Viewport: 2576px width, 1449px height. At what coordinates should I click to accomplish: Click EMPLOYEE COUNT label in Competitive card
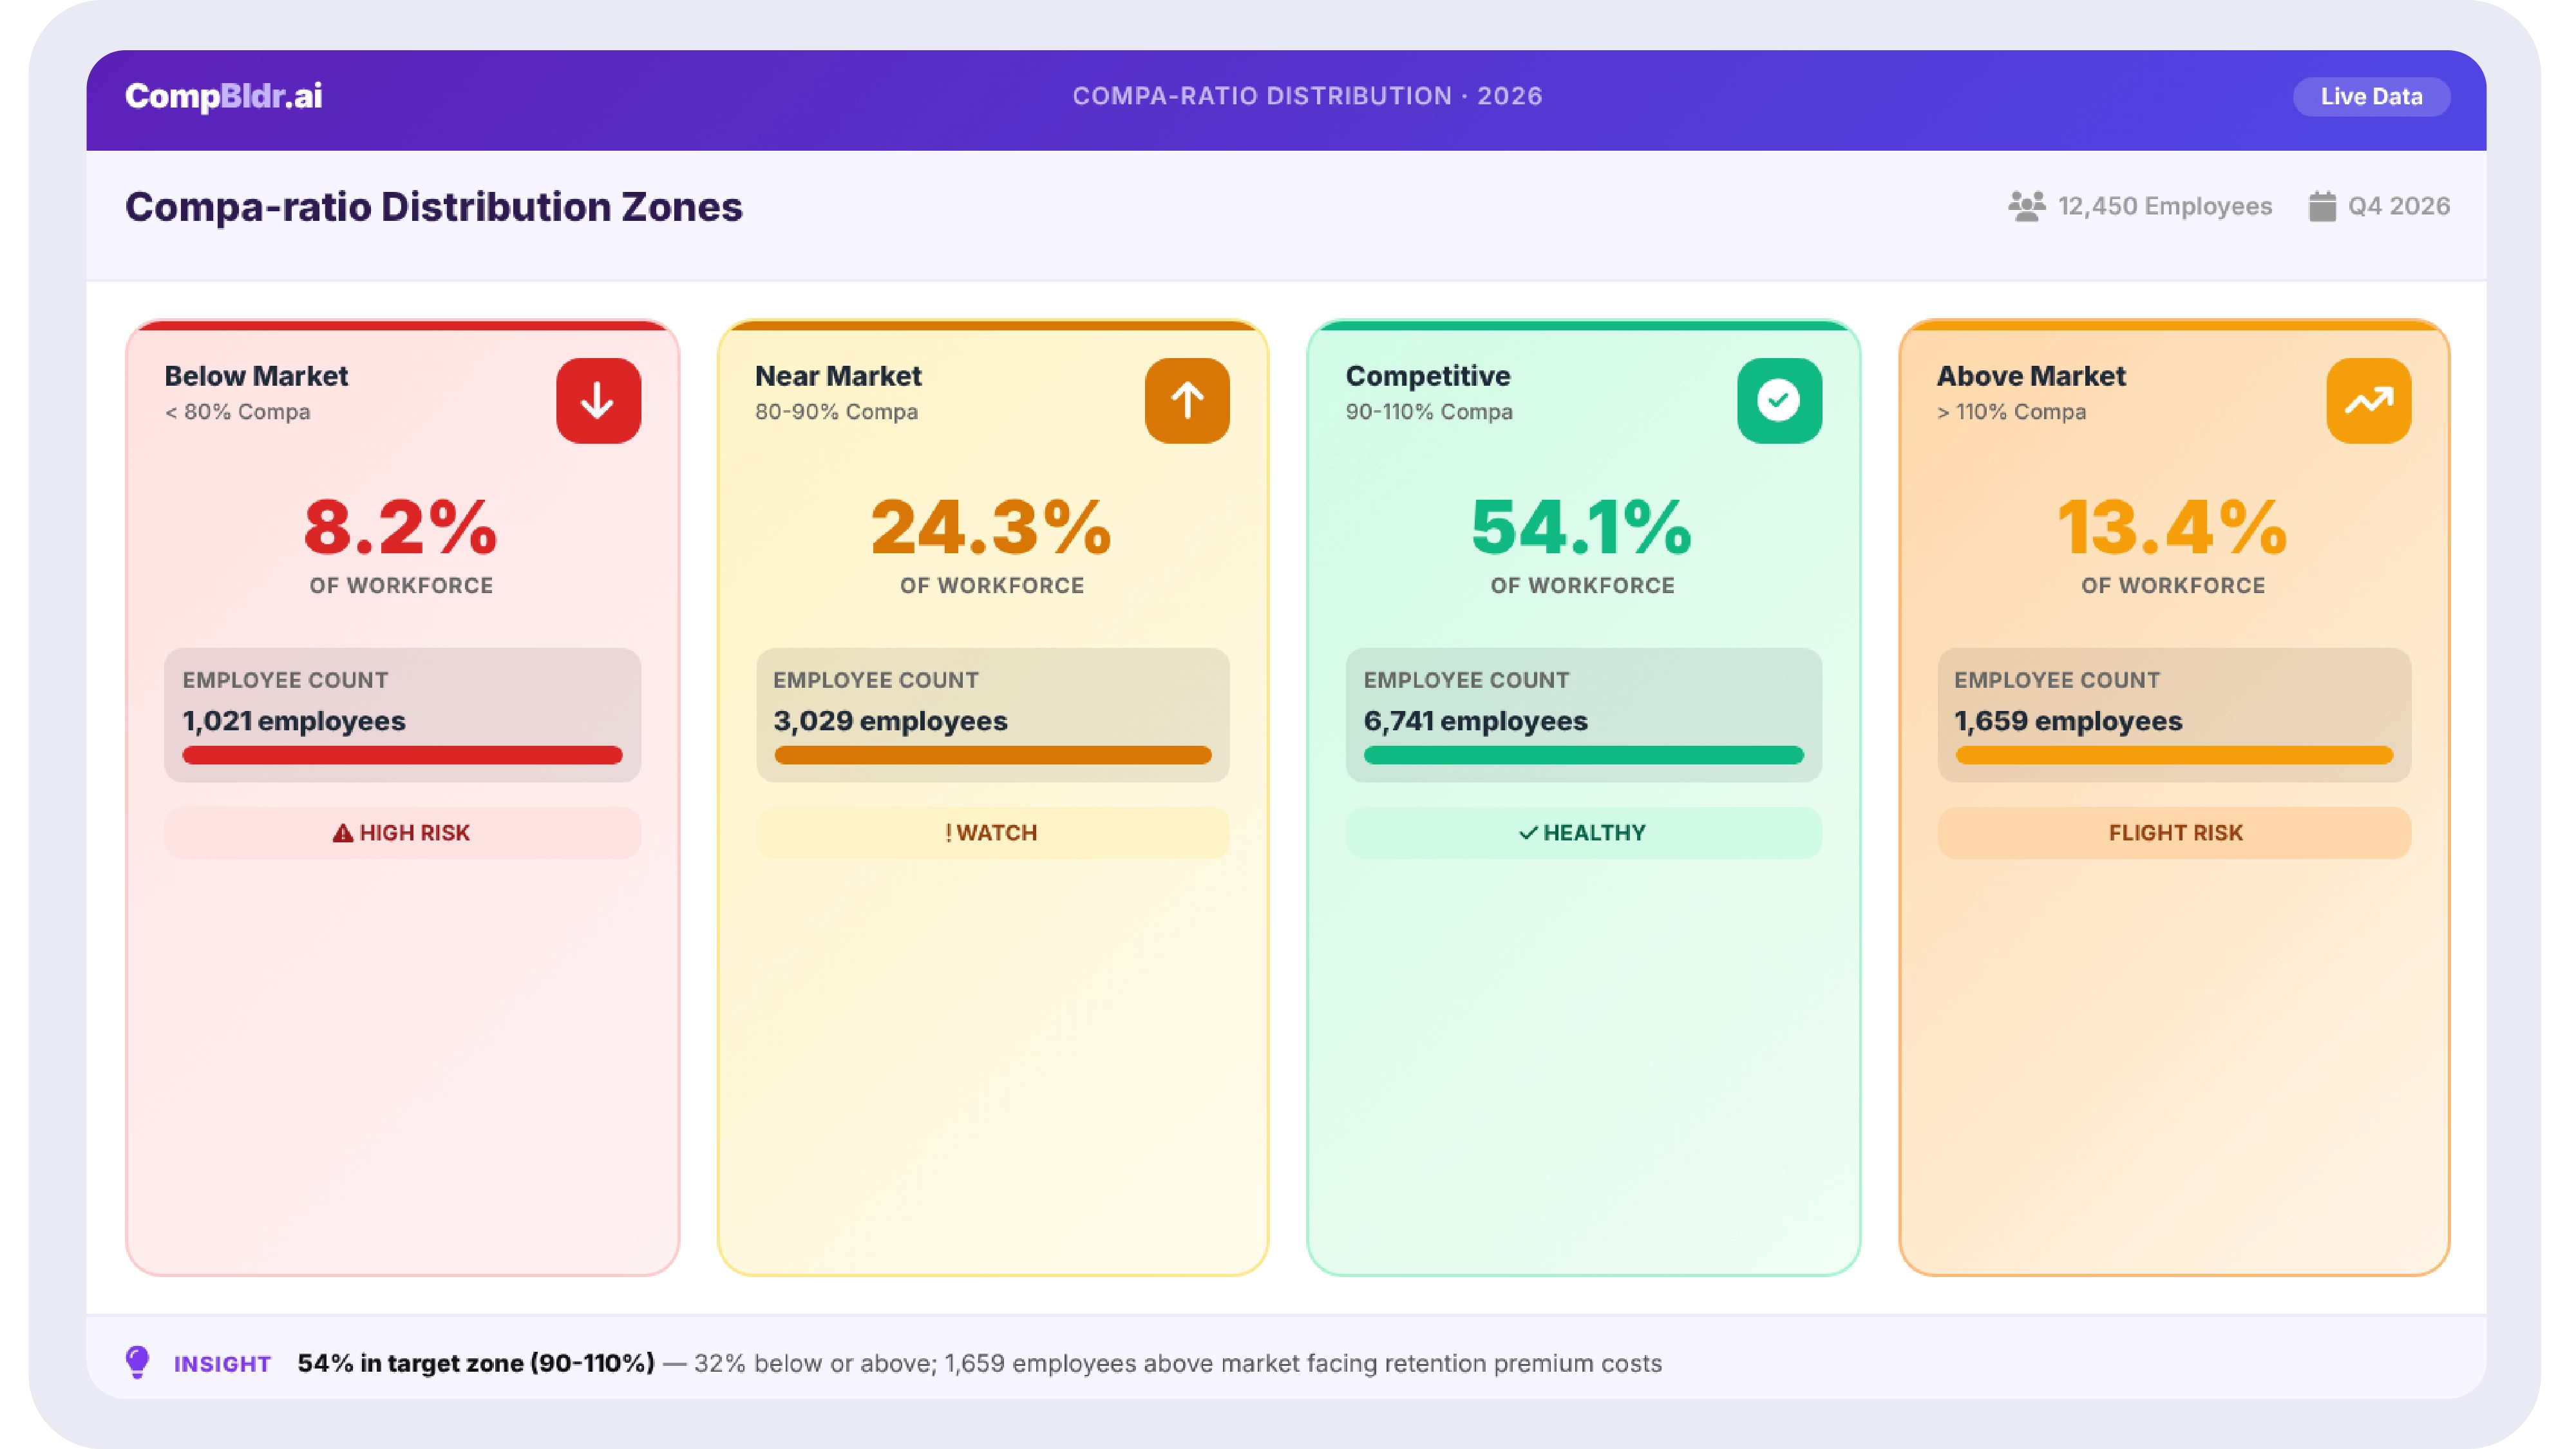tap(1466, 680)
